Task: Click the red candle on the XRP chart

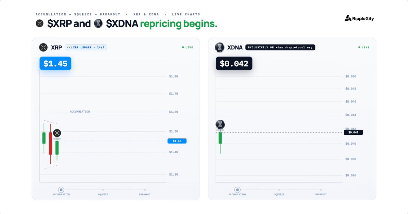Action: (x=50, y=144)
